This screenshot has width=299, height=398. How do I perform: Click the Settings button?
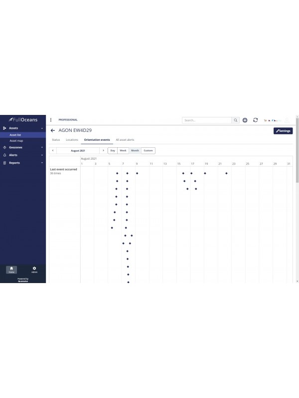pos(283,131)
